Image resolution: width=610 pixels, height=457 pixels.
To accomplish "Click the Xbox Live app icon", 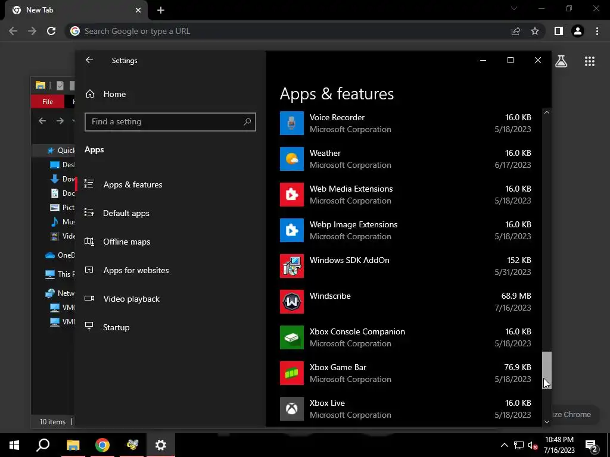I will tap(292, 409).
